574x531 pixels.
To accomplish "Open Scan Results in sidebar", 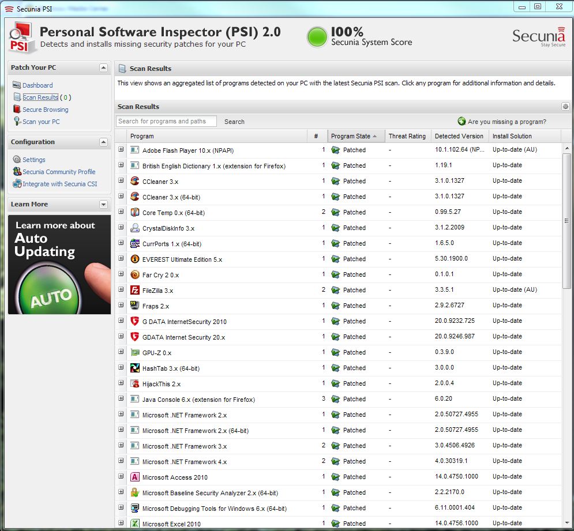I will pos(40,97).
